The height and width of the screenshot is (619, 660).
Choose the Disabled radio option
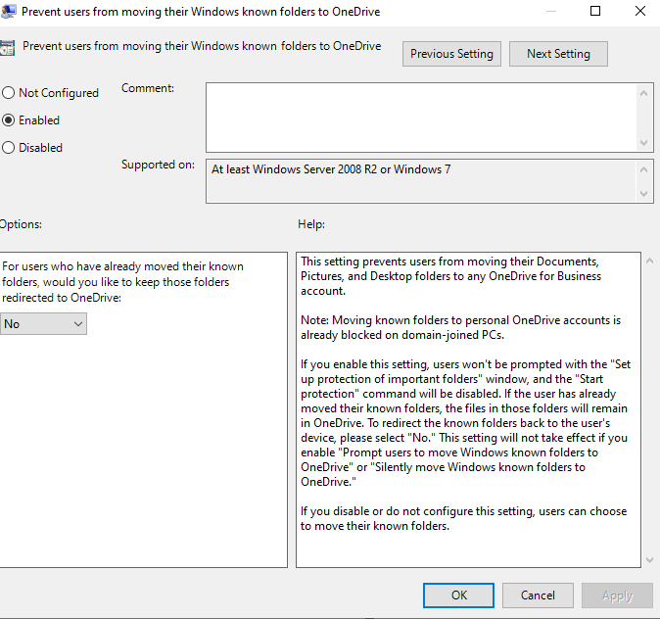pos(32,148)
